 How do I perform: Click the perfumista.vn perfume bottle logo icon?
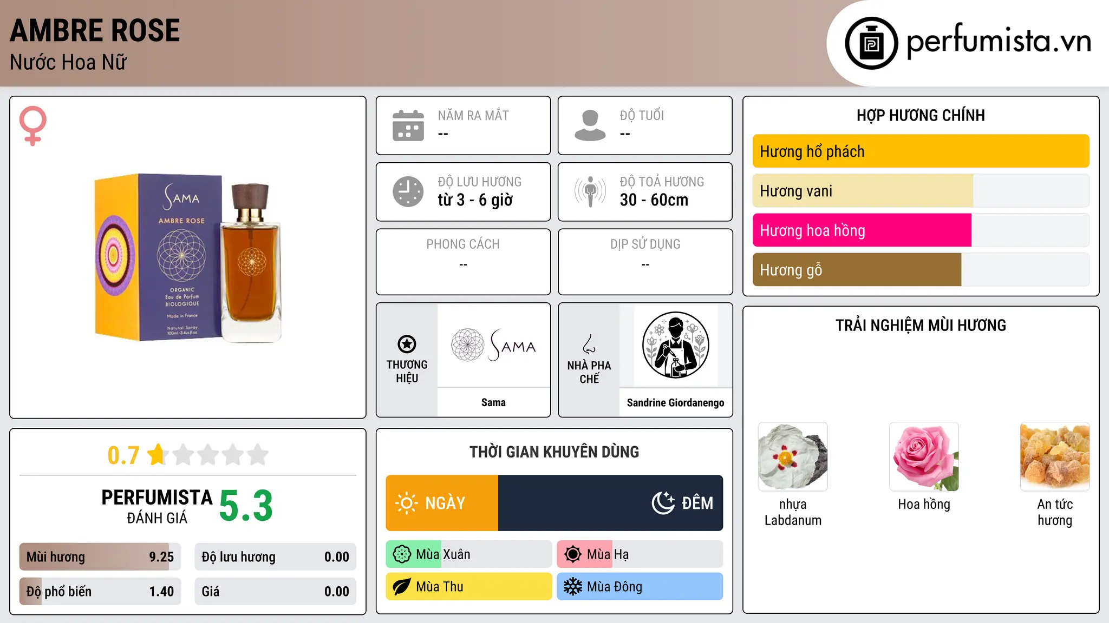click(871, 43)
